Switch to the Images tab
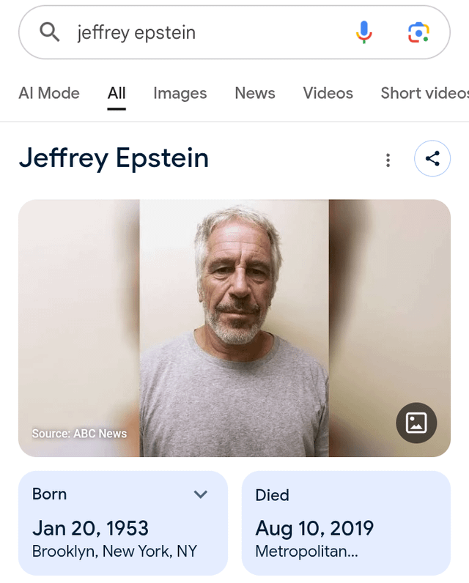Image resolution: width=469 pixels, height=583 pixels. click(180, 93)
